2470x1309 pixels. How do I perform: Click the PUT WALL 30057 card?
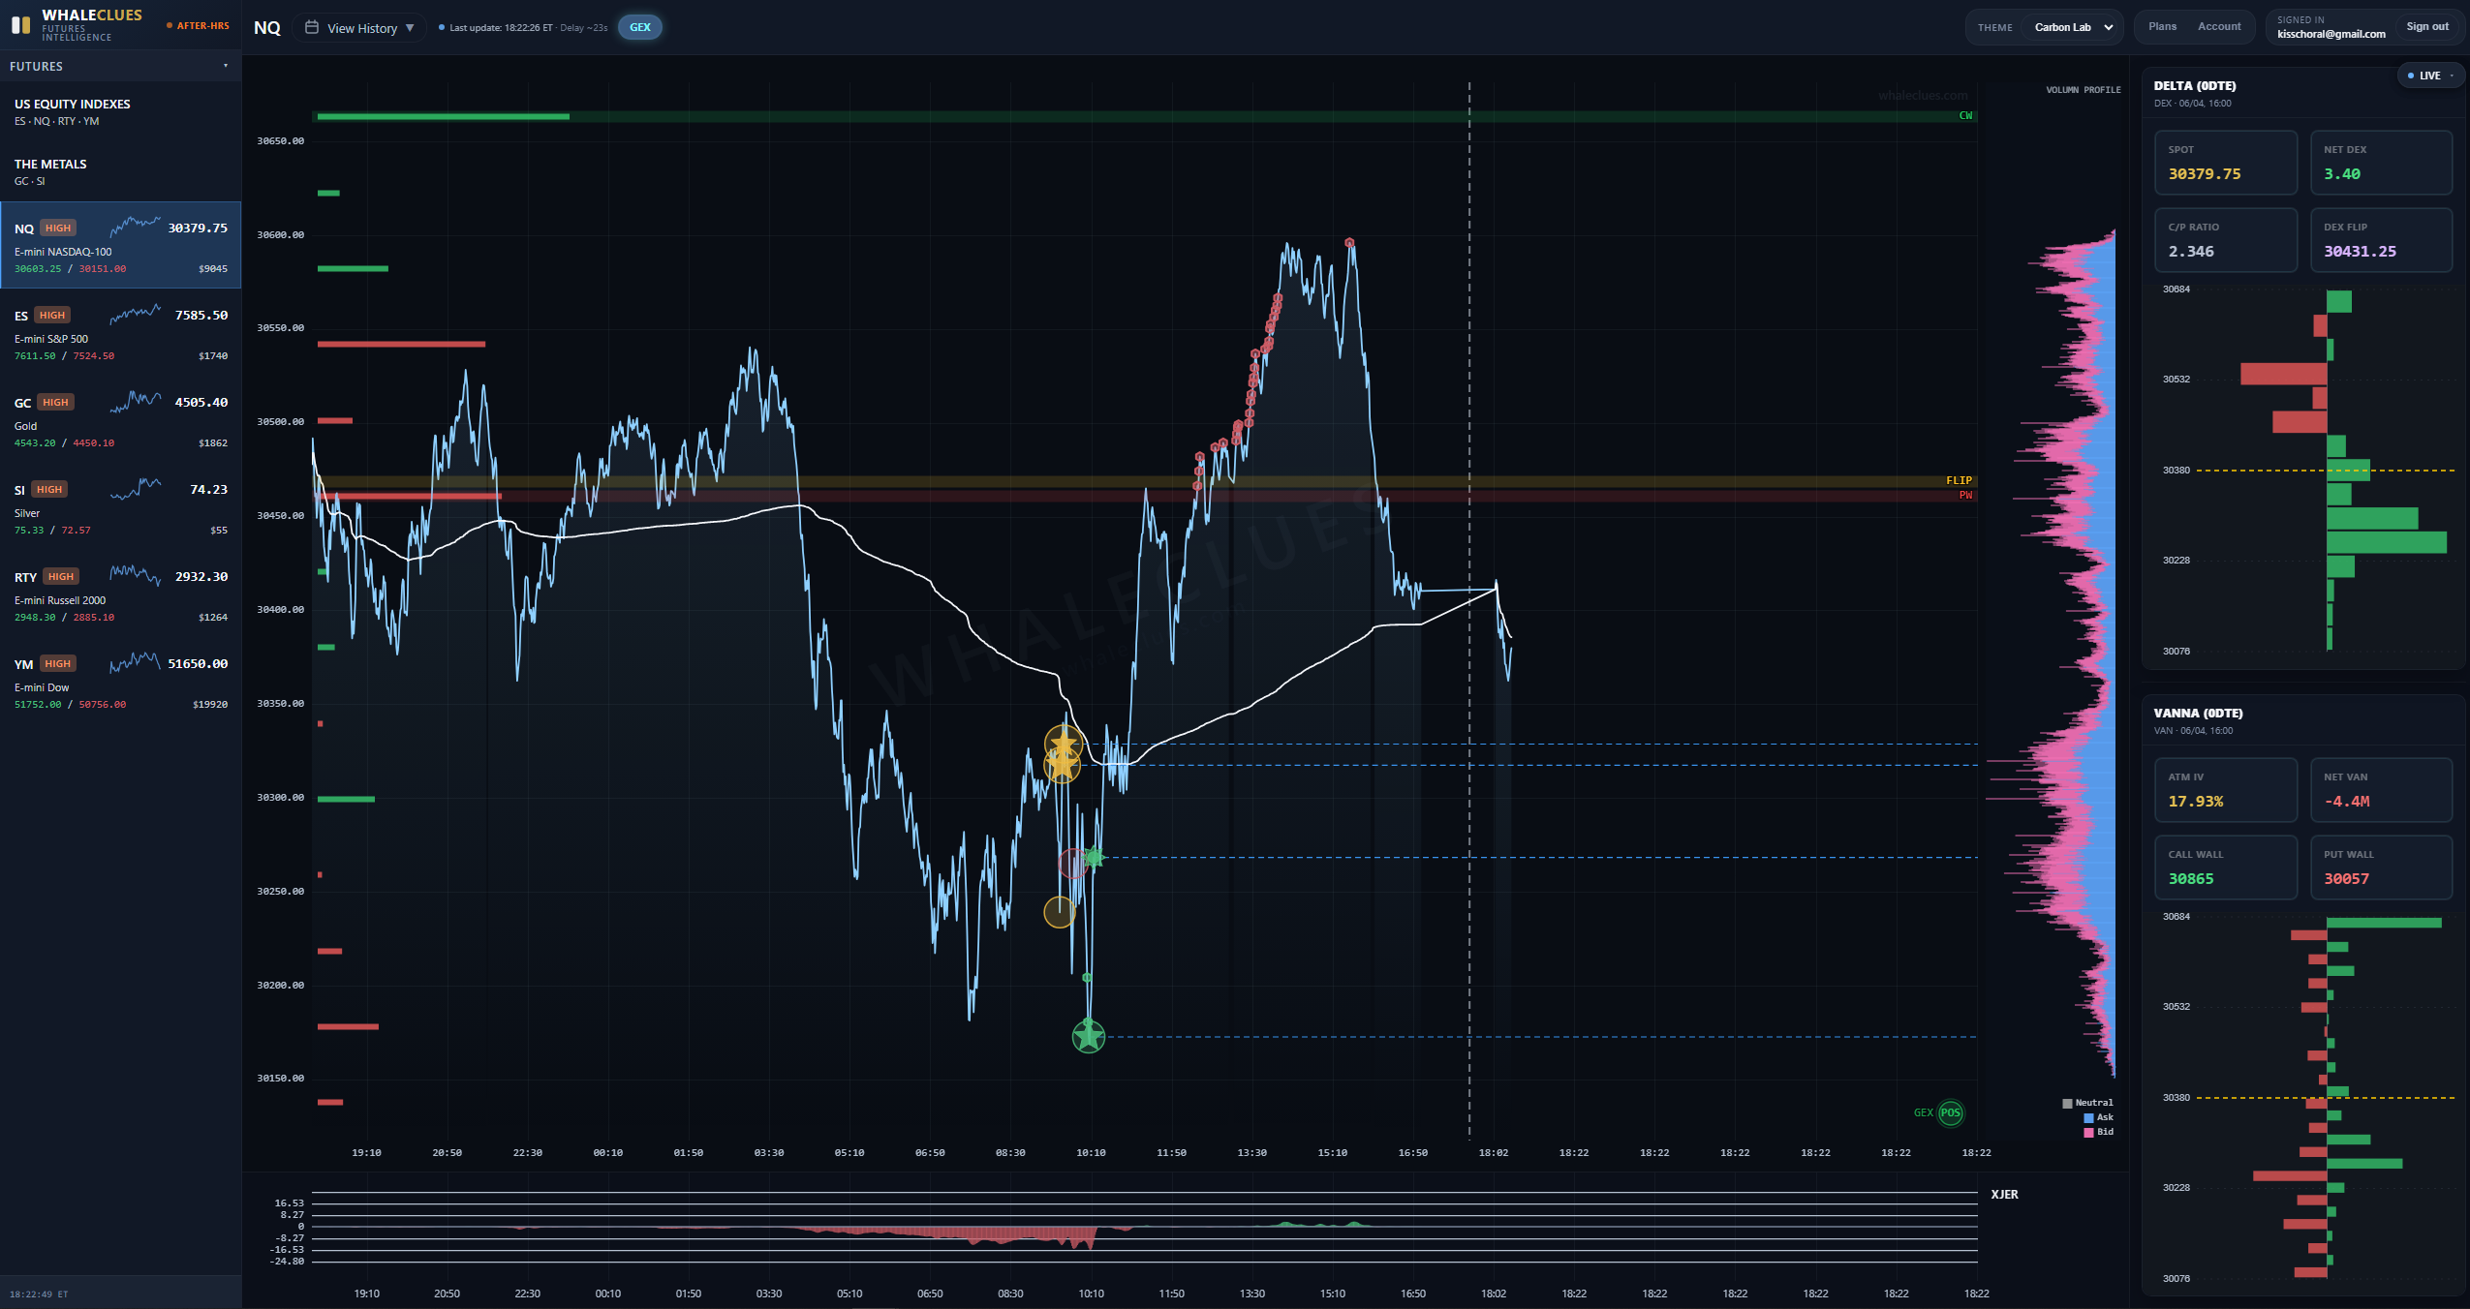coord(2381,868)
